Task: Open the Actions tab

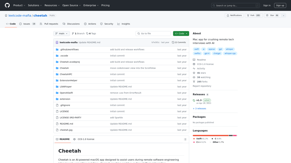Action: tap(90, 24)
